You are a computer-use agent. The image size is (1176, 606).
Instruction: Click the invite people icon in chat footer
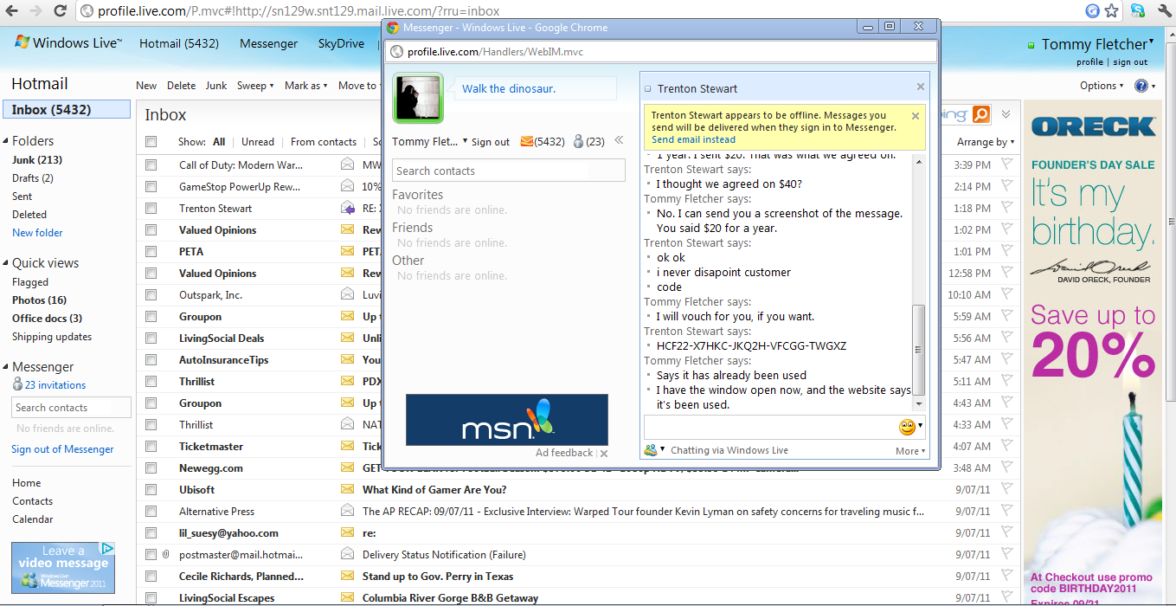651,449
